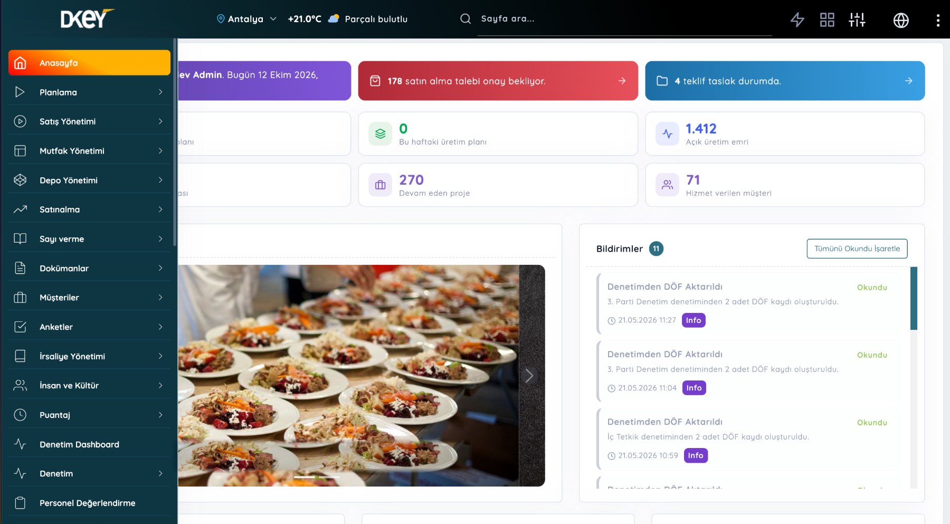Click Okundu on the 11:04 notification
The height and width of the screenshot is (524, 950).
click(872, 355)
